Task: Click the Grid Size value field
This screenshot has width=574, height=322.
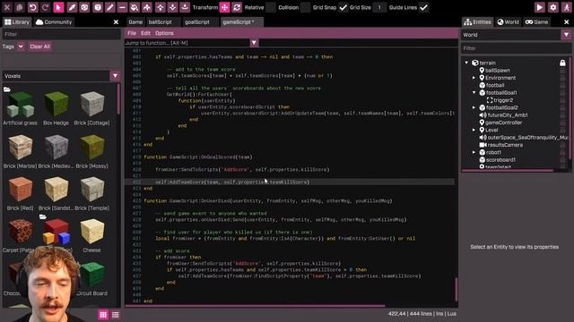Action: 379,7
